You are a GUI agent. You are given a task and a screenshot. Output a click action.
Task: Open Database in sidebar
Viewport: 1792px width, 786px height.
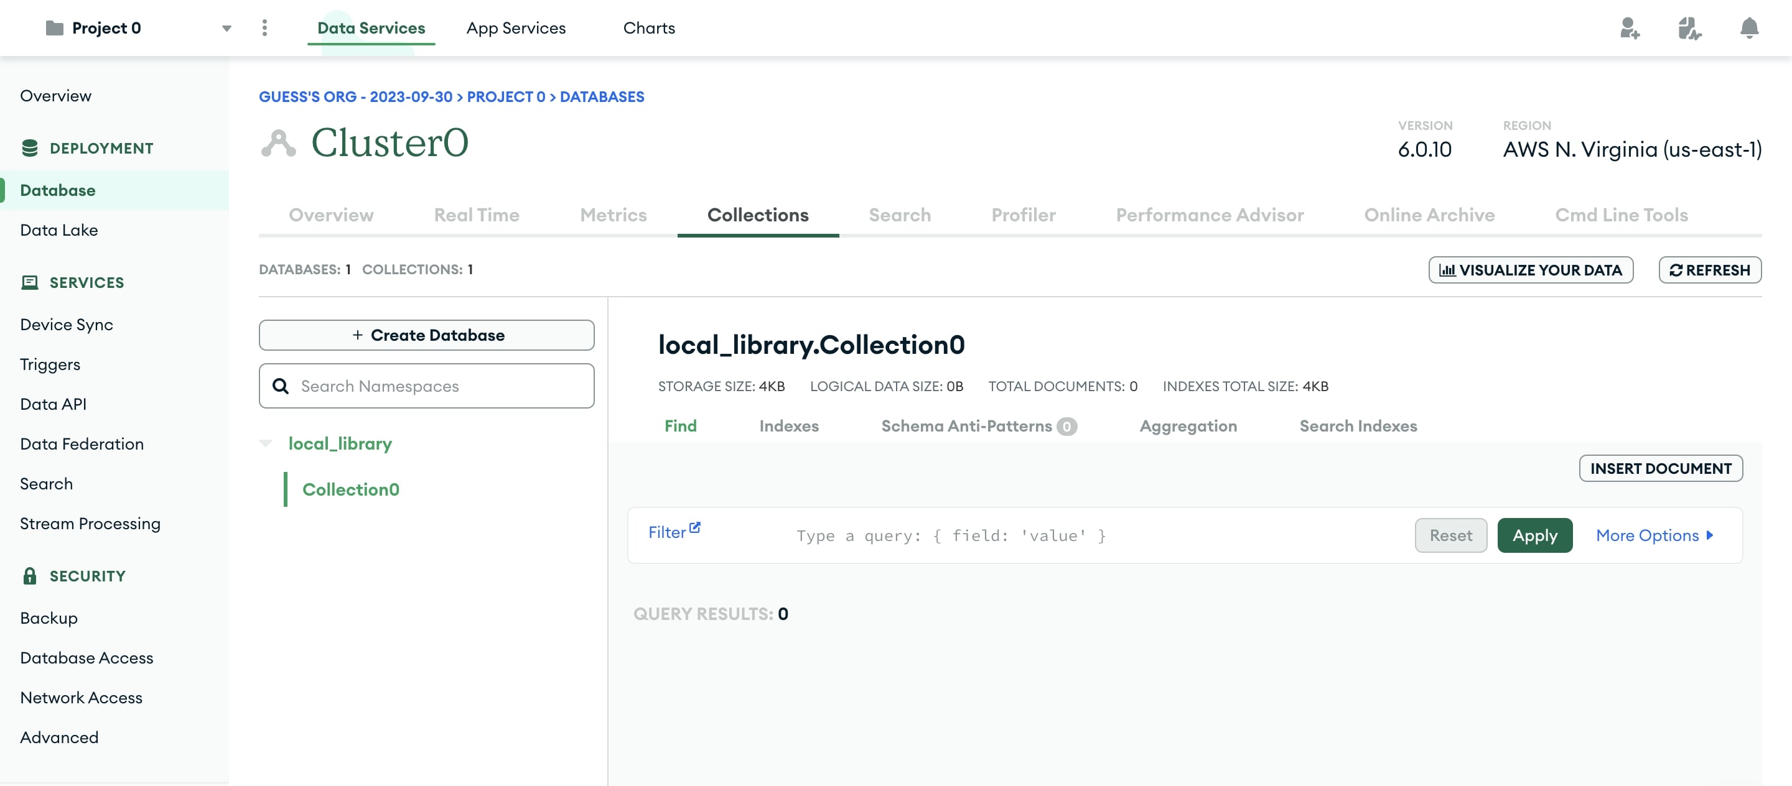tap(114, 190)
